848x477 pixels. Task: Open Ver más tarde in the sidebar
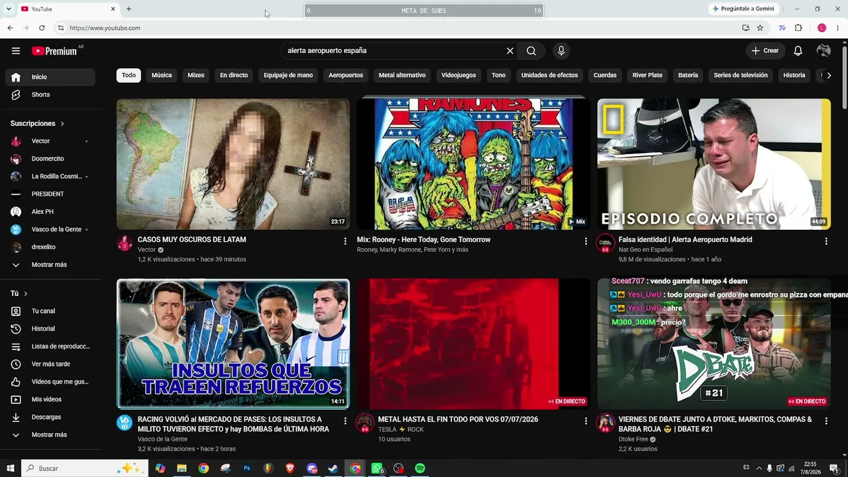pyautogui.click(x=50, y=364)
